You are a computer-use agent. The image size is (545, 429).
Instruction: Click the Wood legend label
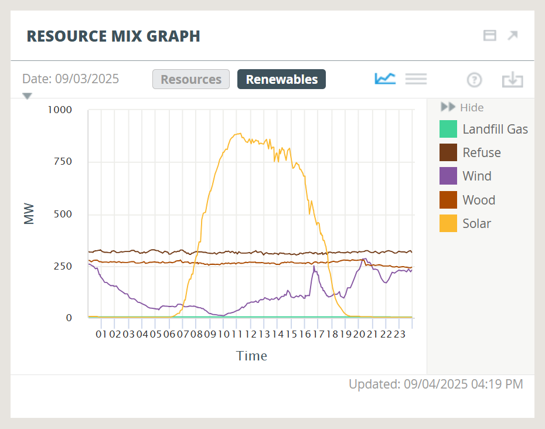click(478, 200)
